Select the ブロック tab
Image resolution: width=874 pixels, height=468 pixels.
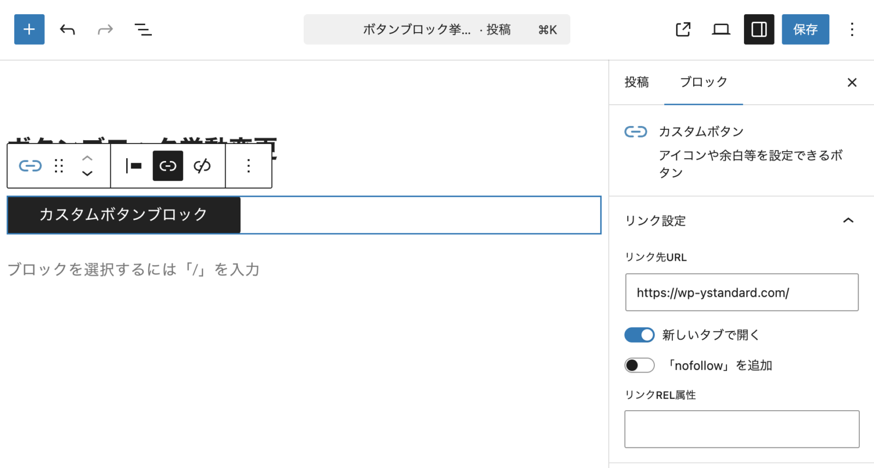point(703,82)
